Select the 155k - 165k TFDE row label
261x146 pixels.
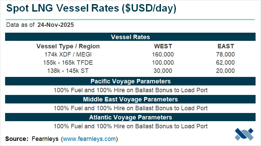68,63
